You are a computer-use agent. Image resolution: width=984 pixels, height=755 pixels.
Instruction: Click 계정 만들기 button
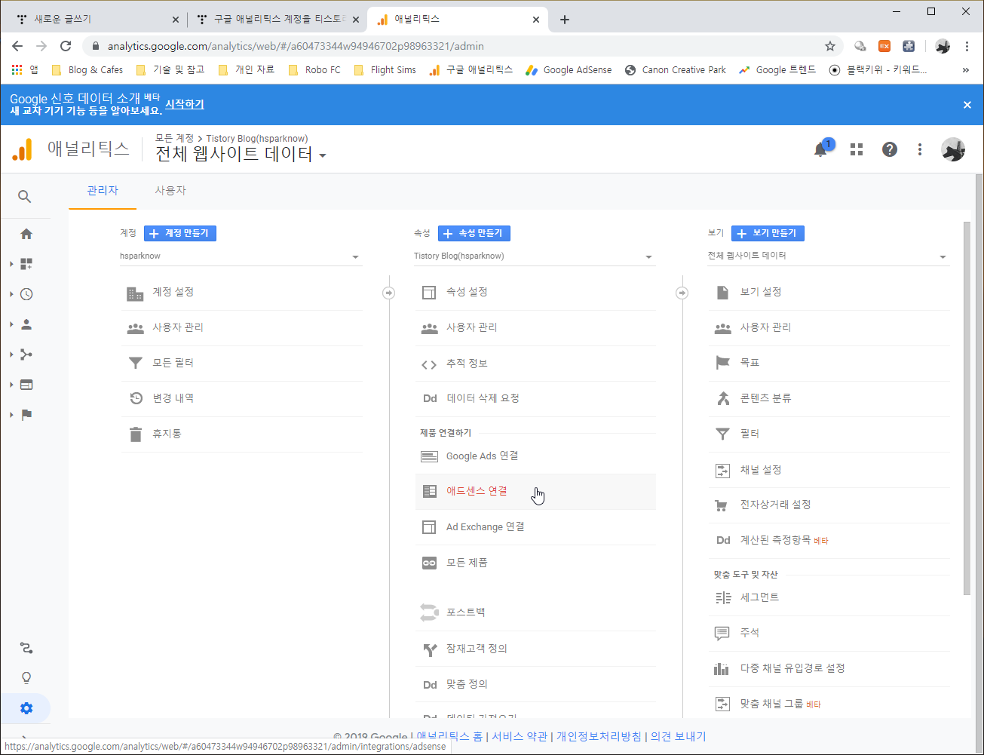pos(180,233)
